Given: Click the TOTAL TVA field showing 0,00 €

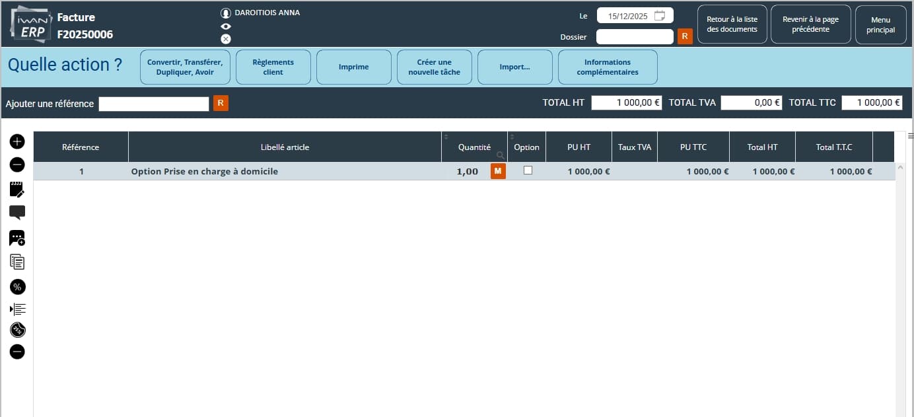Looking at the screenshot, I should (752, 102).
